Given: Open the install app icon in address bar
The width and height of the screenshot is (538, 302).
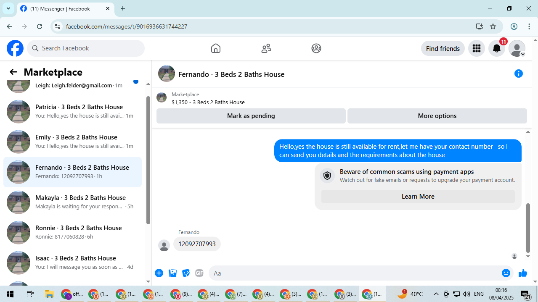Looking at the screenshot, I should [x=480, y=26].
